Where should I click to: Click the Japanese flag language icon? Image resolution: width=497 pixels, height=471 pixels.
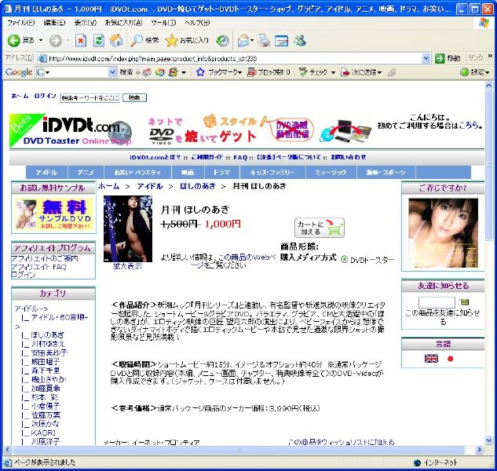(451, 359)
